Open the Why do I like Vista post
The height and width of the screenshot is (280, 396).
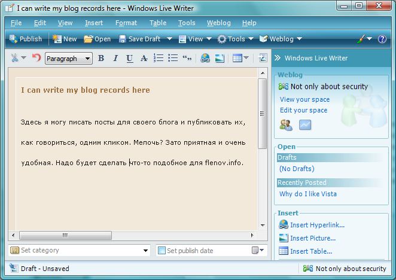pyautogui.click(x=308, y=194)
